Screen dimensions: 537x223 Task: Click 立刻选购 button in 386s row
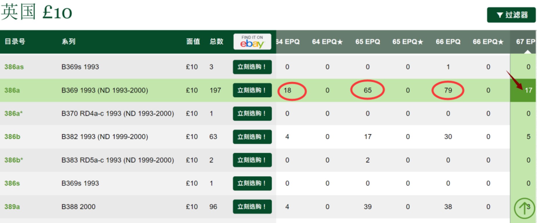click(x=252, y=183)
